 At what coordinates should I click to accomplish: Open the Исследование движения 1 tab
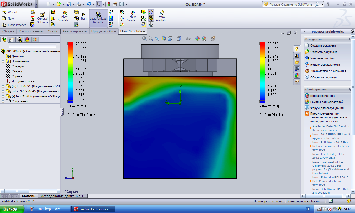pos(62,196)
